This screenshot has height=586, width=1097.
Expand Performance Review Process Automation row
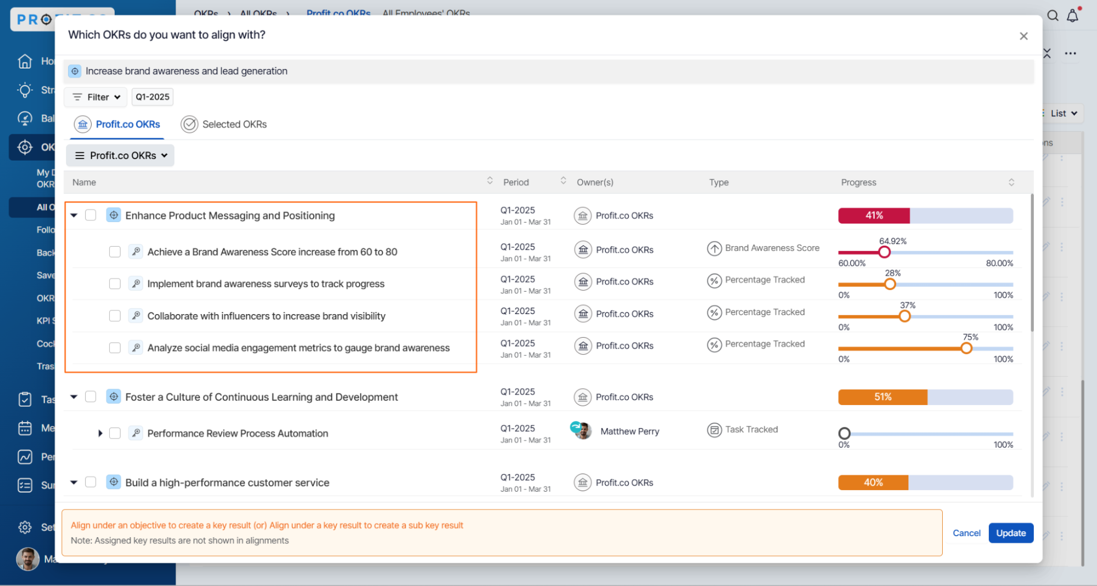point(100,433)
